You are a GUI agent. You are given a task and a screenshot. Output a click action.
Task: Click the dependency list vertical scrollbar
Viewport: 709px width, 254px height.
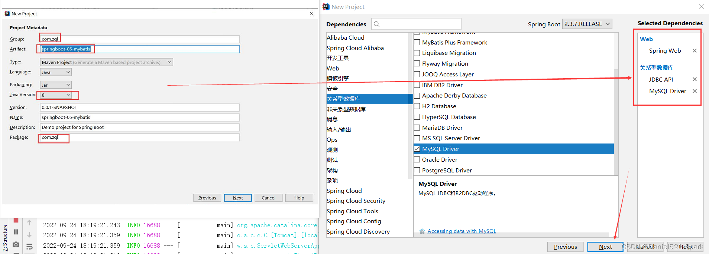tap(616, 122)
